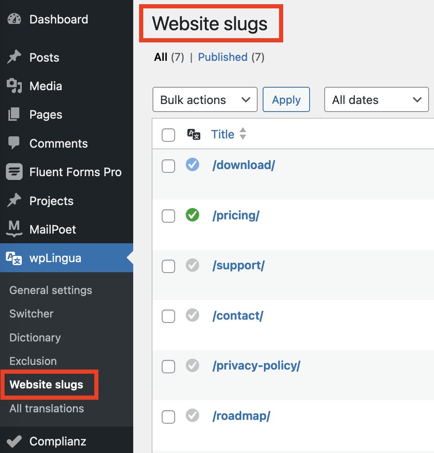The image size is (434, 453).
Task: Open the /roadmap/ slug entry
Action: pos(241,416)
